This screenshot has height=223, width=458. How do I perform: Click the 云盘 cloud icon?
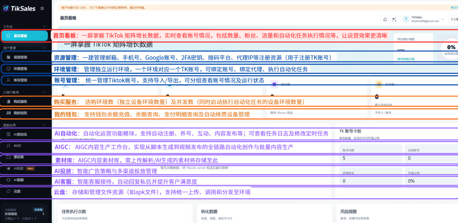pos(8,191)
